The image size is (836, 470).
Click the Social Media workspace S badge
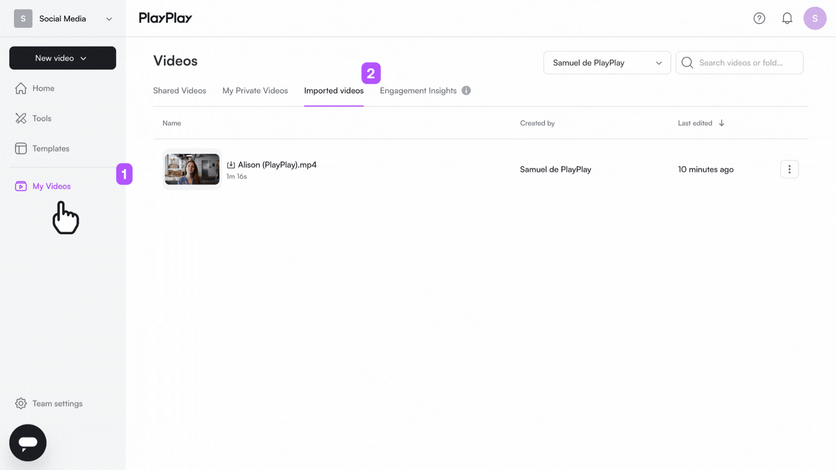[23, 19]
